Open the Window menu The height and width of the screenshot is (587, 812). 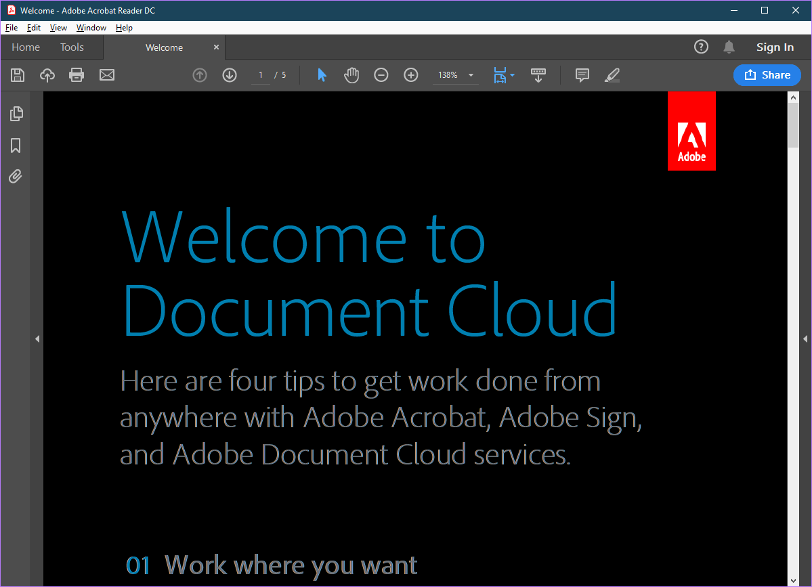tap(91, 28)
